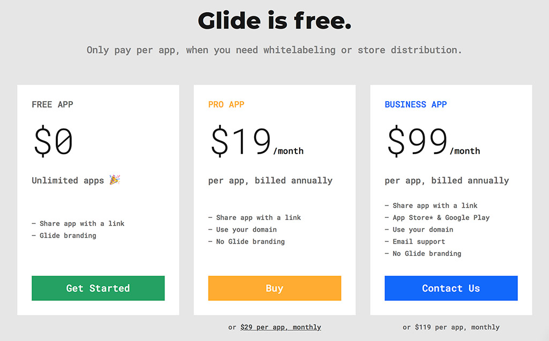Image resolution: width=549 pixels, height=341 pixels.
Task: Click Unlimited apps text in Free plan
Action: tap(68, 180)
